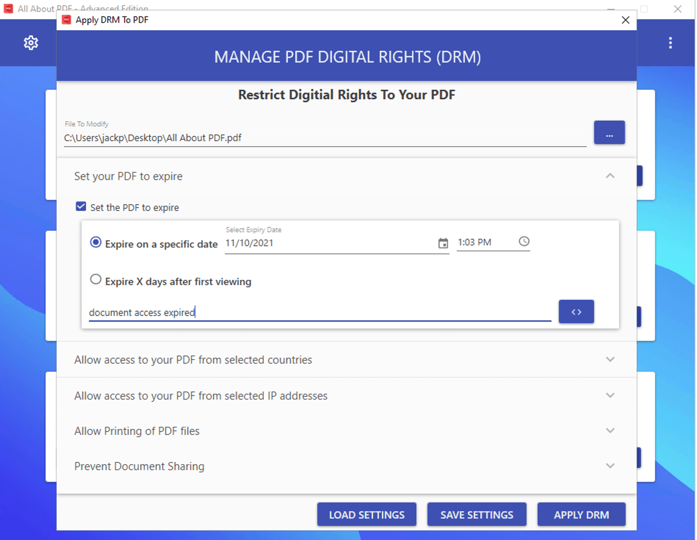The image size is (697, 540).
Task: Collapse the Set your PDF to expire section
Action: [611, 176]
